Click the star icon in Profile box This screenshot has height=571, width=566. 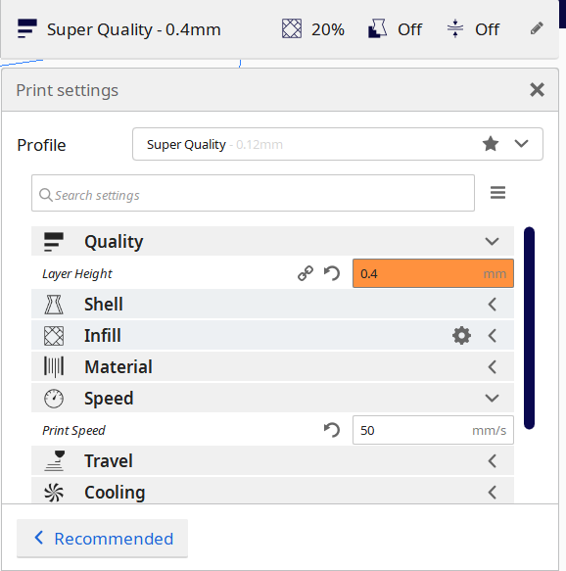point(491,143)
